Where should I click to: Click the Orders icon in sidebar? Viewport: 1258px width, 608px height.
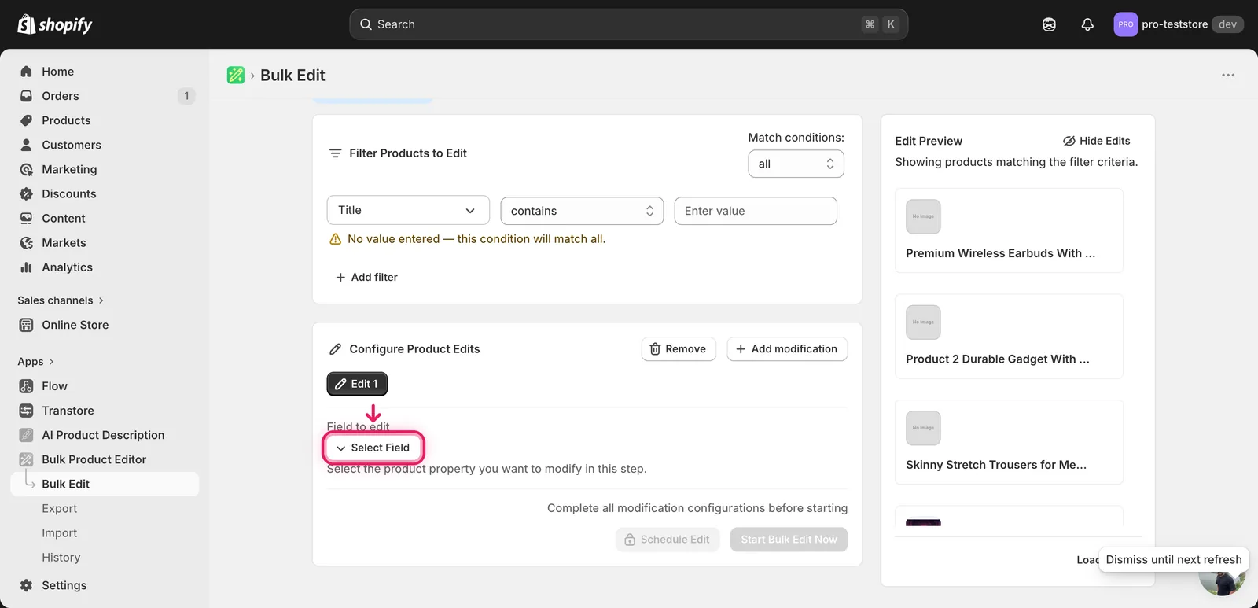[26, 96]
